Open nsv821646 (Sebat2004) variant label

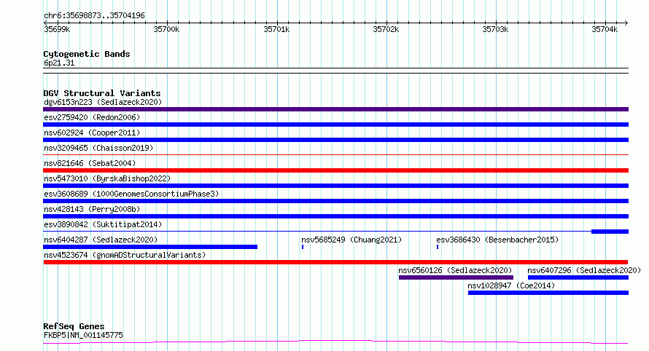pyautogui.click(x=90, y=163)
